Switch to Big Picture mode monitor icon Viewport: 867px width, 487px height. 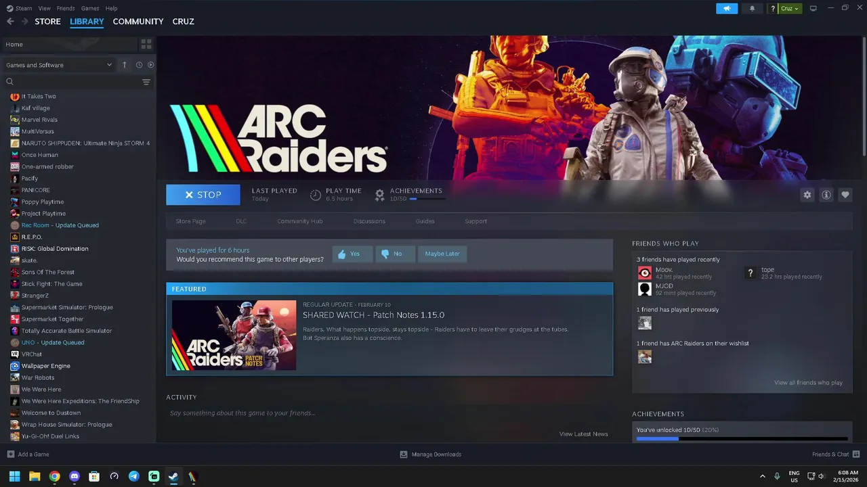813,8
